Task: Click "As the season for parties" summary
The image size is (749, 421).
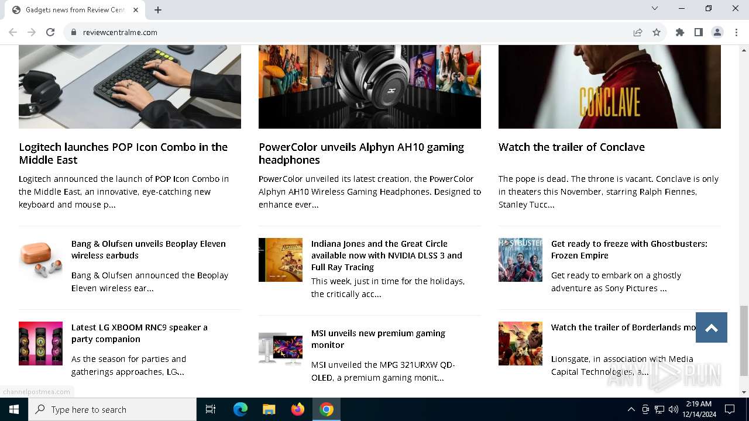Action: tap(129, 365)
